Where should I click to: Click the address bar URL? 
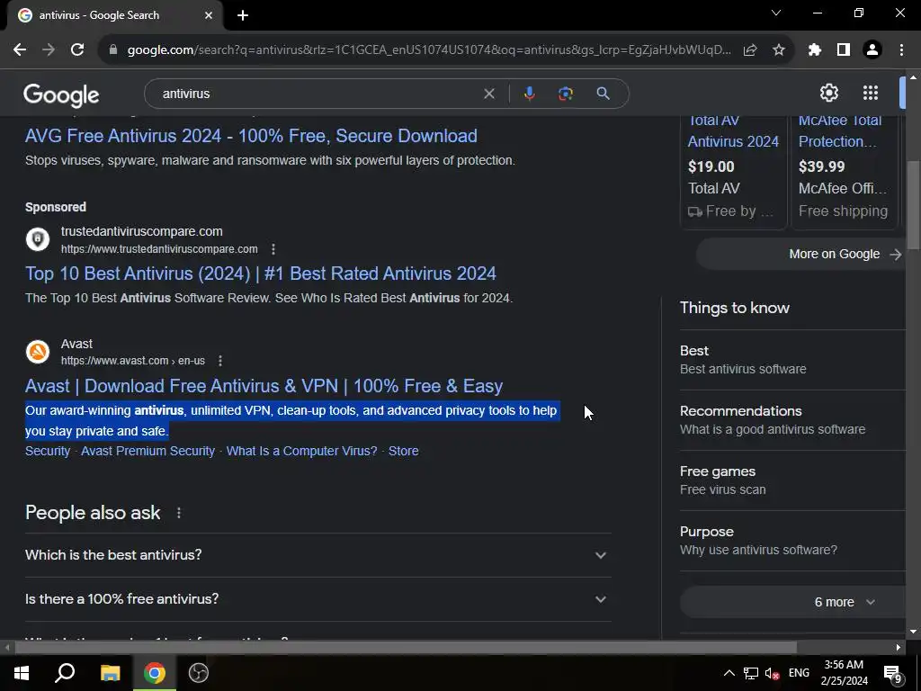pos(429,50)
